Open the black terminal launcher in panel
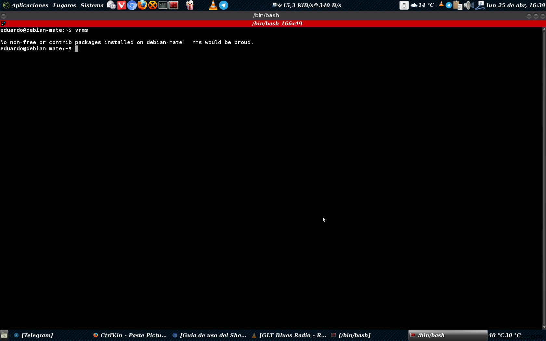 click(163, 5)
